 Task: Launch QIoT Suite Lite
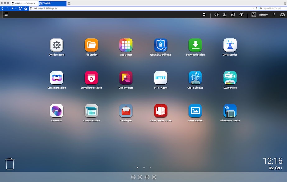coord(195,78)
